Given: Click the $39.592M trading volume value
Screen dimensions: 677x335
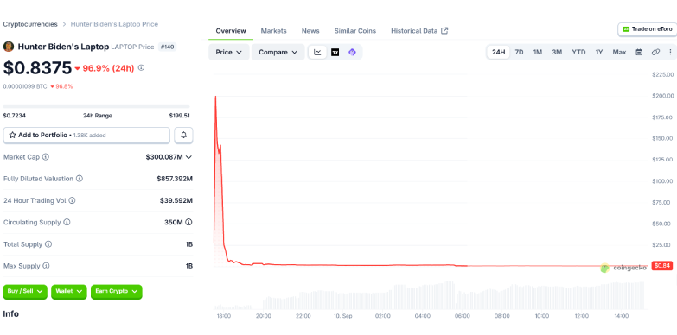Looking at the screenshot, I should (176, 200).
